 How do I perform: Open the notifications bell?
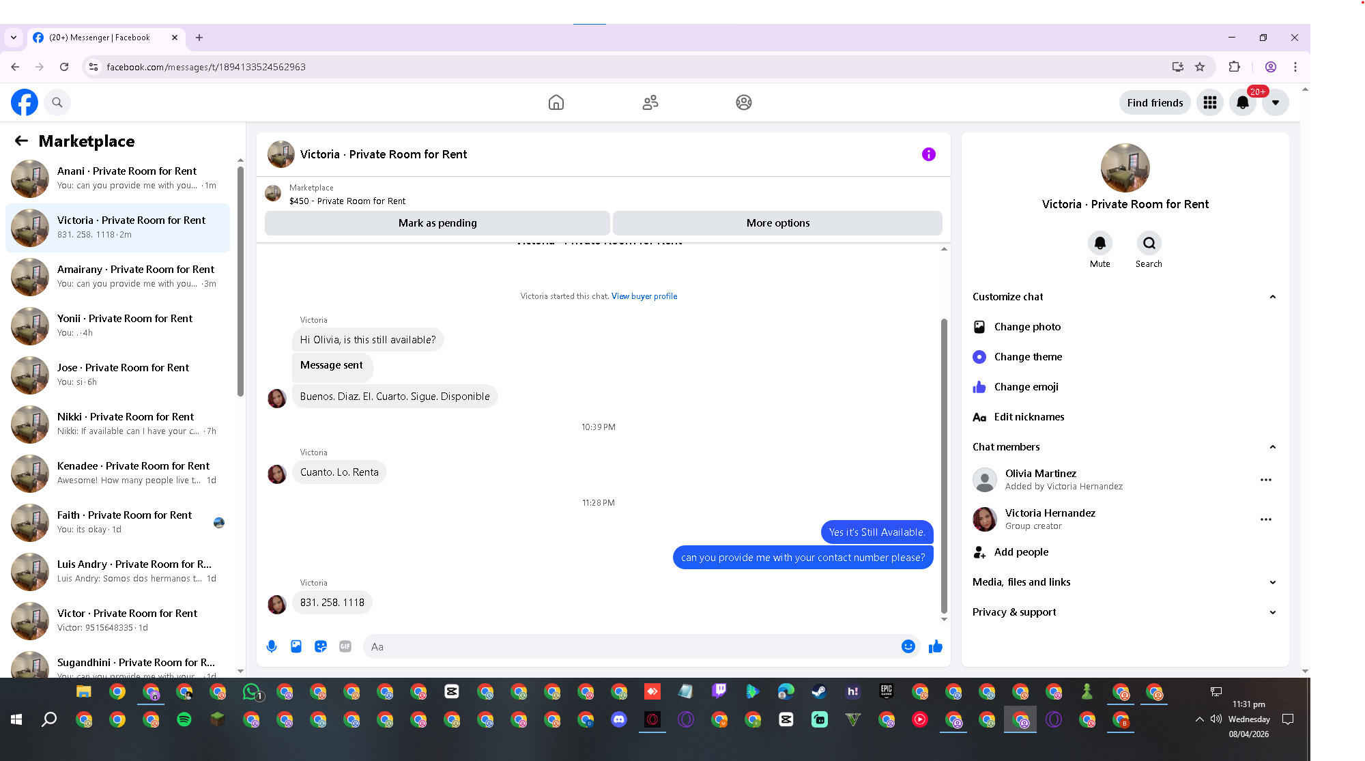[1242, 102]
